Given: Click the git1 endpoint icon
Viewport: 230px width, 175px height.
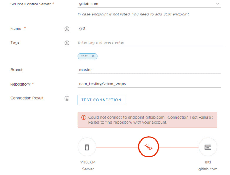Looking at the screenshot, I should (208, 147).
